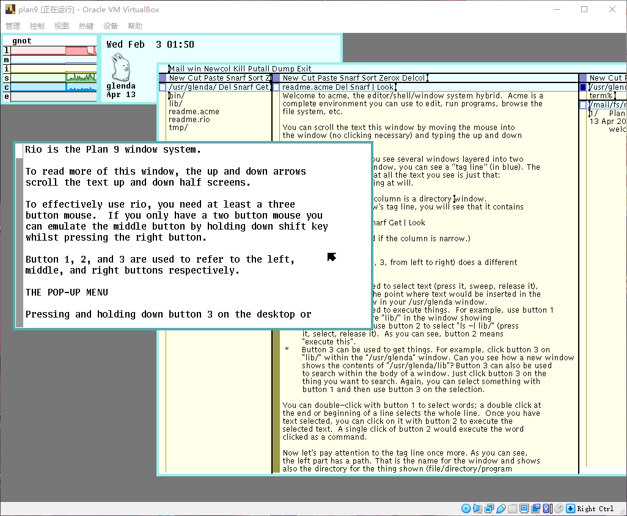Click the glenda bunny face icon
Screen dimensions: 627x516
coord(120,67)
